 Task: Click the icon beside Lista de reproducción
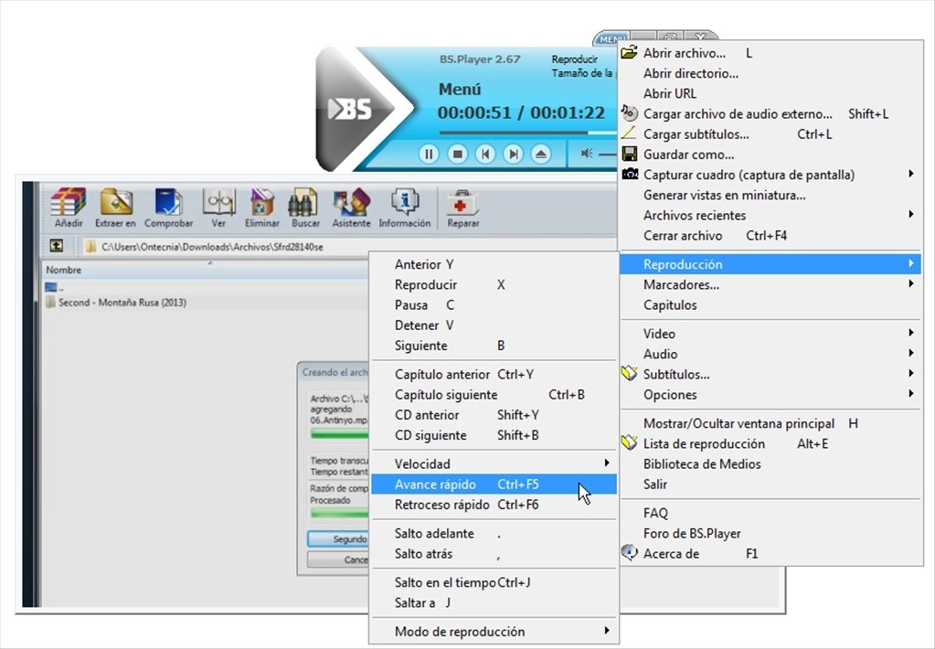pyautogui.click(x=629, y=442)
